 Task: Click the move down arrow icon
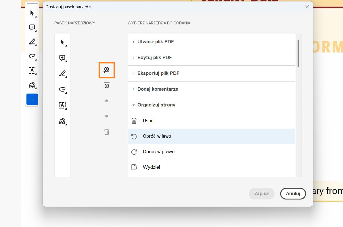click(x=107, y=116)
